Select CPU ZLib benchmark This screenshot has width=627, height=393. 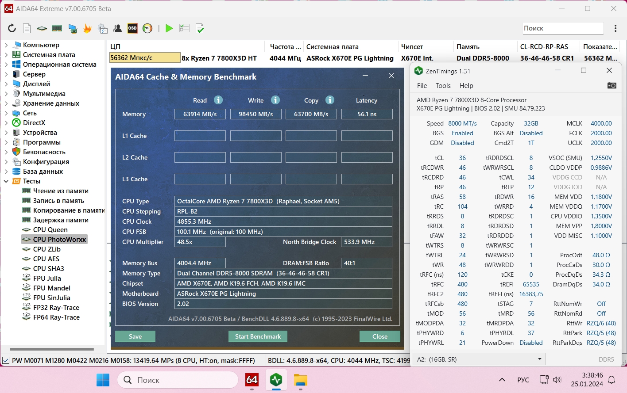46,249
